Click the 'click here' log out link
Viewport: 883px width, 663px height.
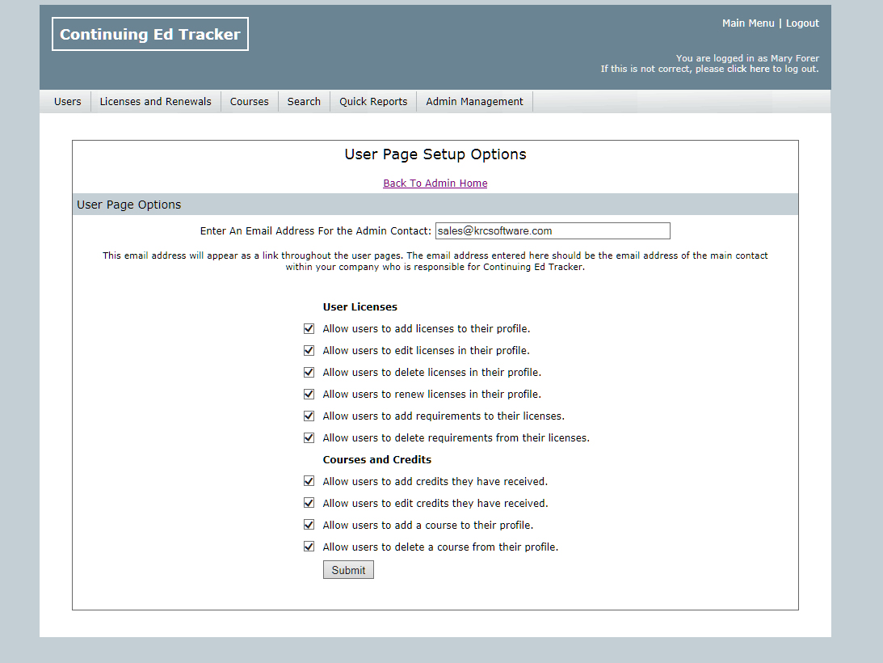[748, 70]
